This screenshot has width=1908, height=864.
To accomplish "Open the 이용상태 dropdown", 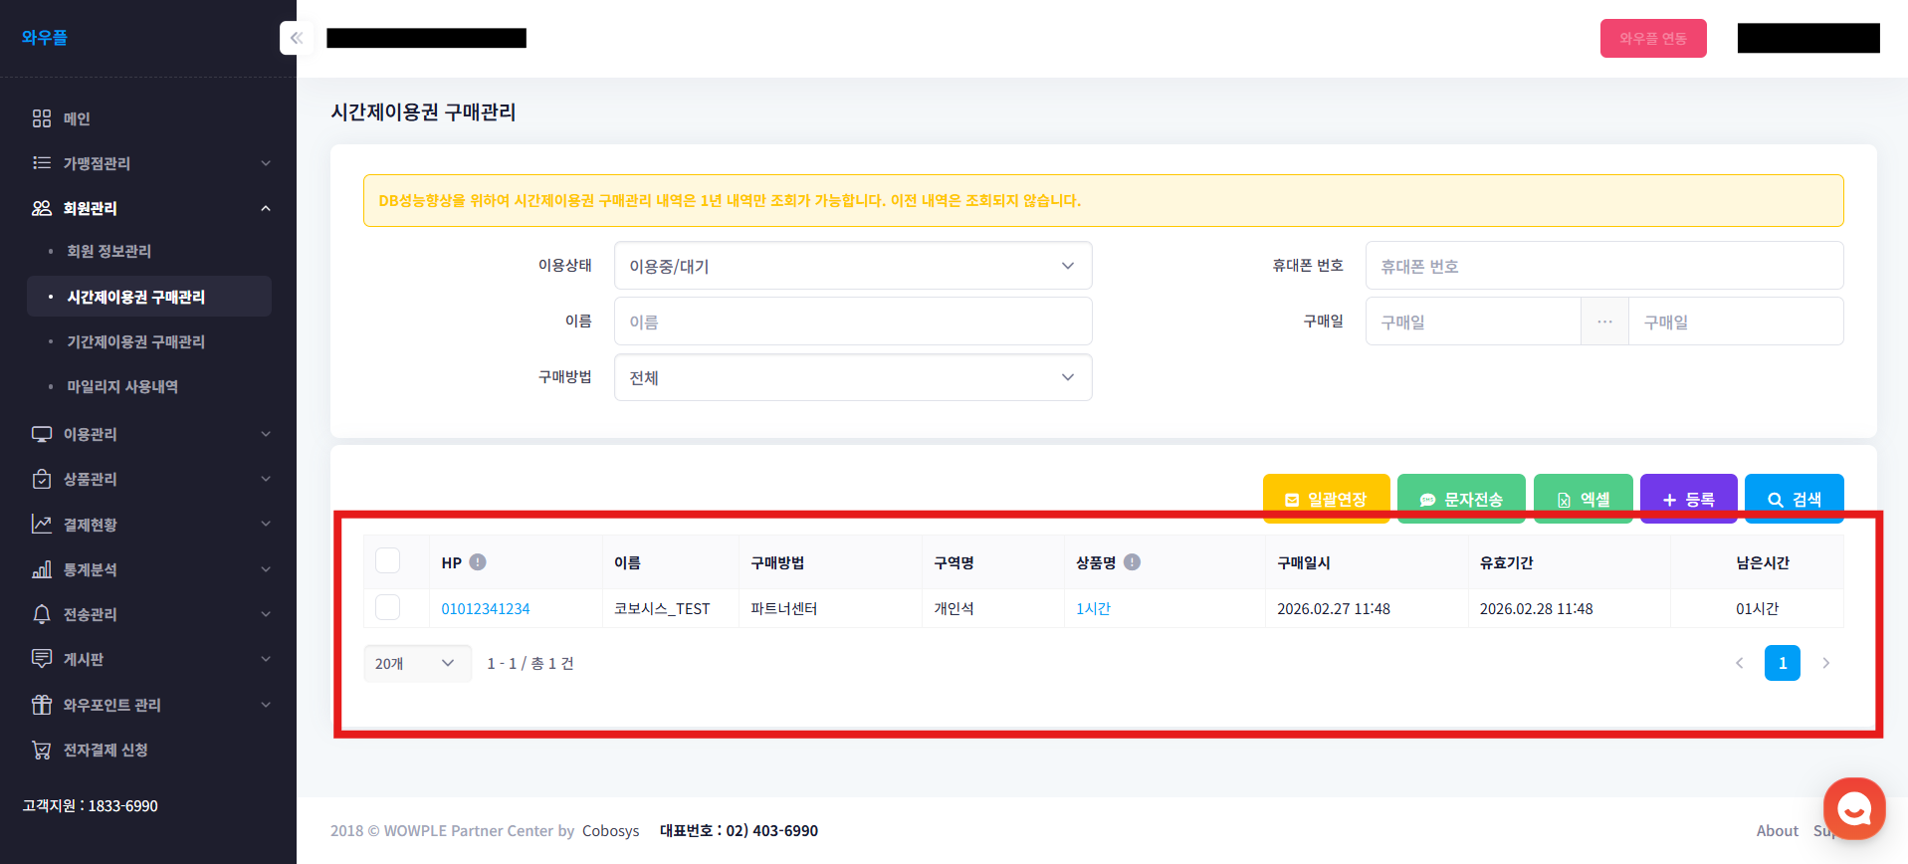I will click(852, 266).
